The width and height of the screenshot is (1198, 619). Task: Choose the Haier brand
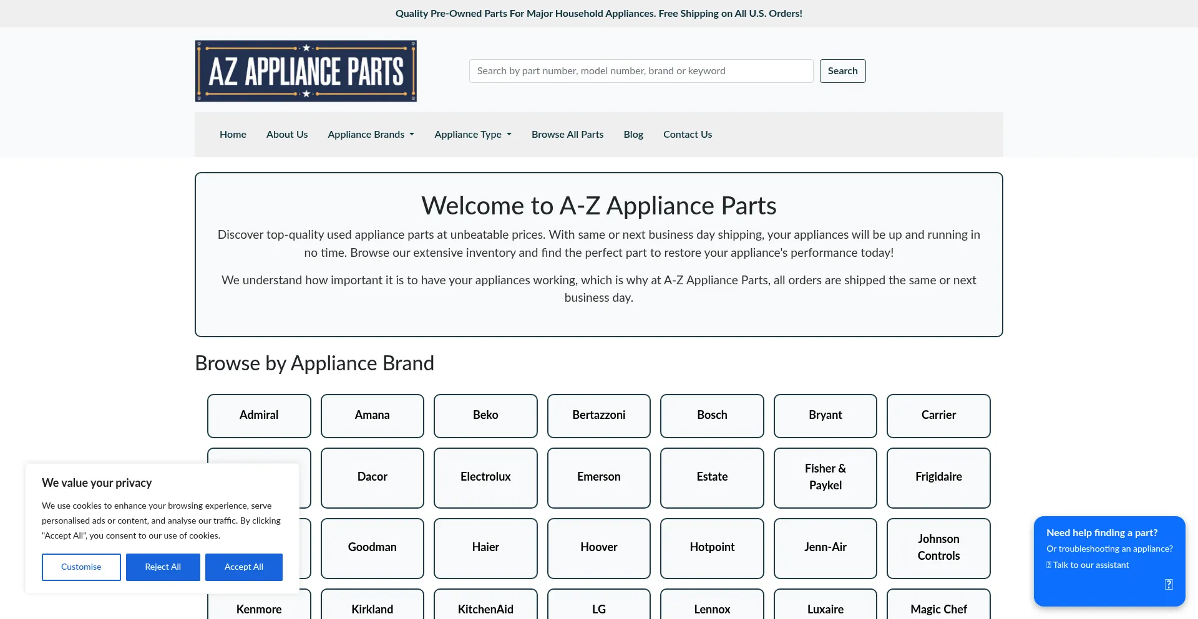tap(485, 549)
